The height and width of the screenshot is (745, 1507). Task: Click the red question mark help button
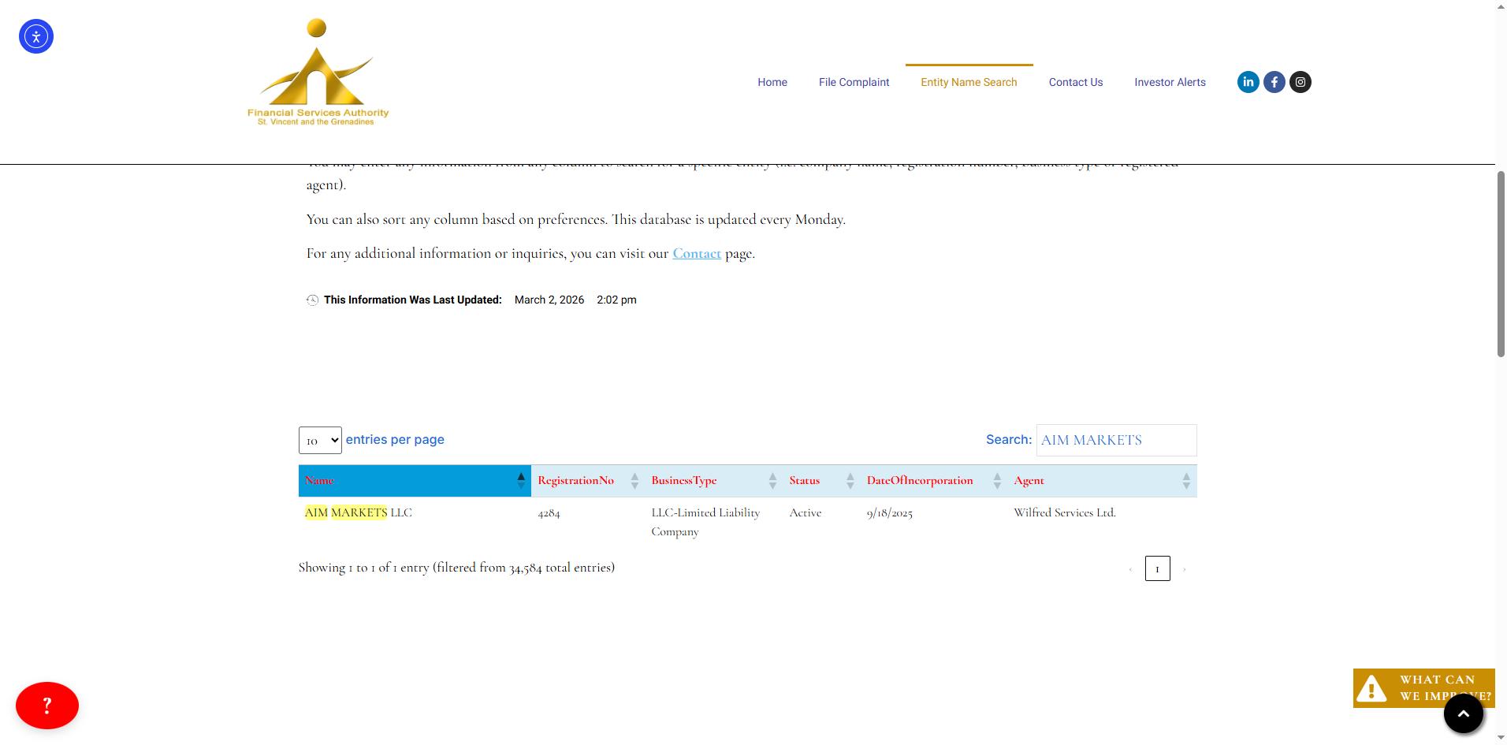tap(47, 705)
